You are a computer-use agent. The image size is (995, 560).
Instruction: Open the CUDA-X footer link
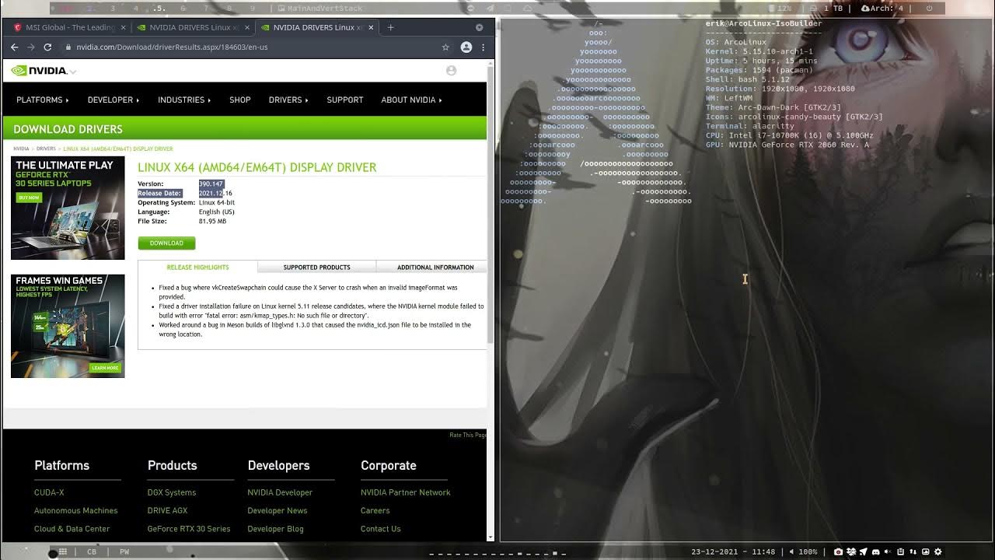click(49, 492)
